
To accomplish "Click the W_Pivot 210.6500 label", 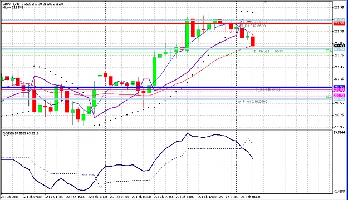I will (252, 102).
